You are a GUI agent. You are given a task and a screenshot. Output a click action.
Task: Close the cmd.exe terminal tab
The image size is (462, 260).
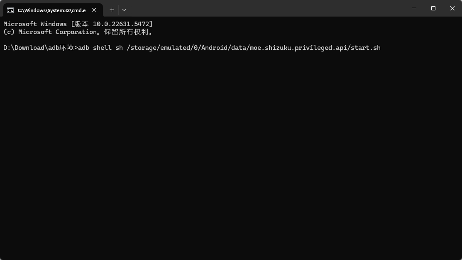[x=94, y=10]
